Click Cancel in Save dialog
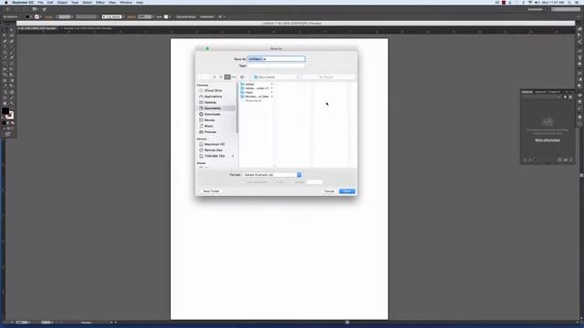 [329, 191]
